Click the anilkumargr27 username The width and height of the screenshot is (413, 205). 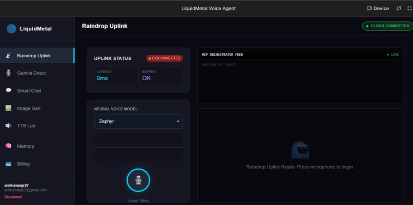pos(16,185)
